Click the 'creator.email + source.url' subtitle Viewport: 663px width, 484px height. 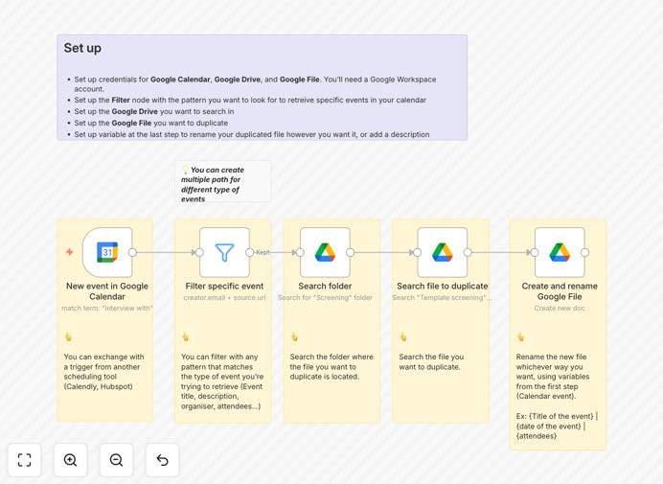224,297
